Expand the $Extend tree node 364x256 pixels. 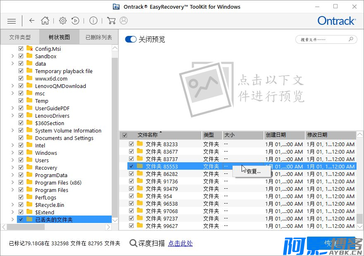point(12,212)
